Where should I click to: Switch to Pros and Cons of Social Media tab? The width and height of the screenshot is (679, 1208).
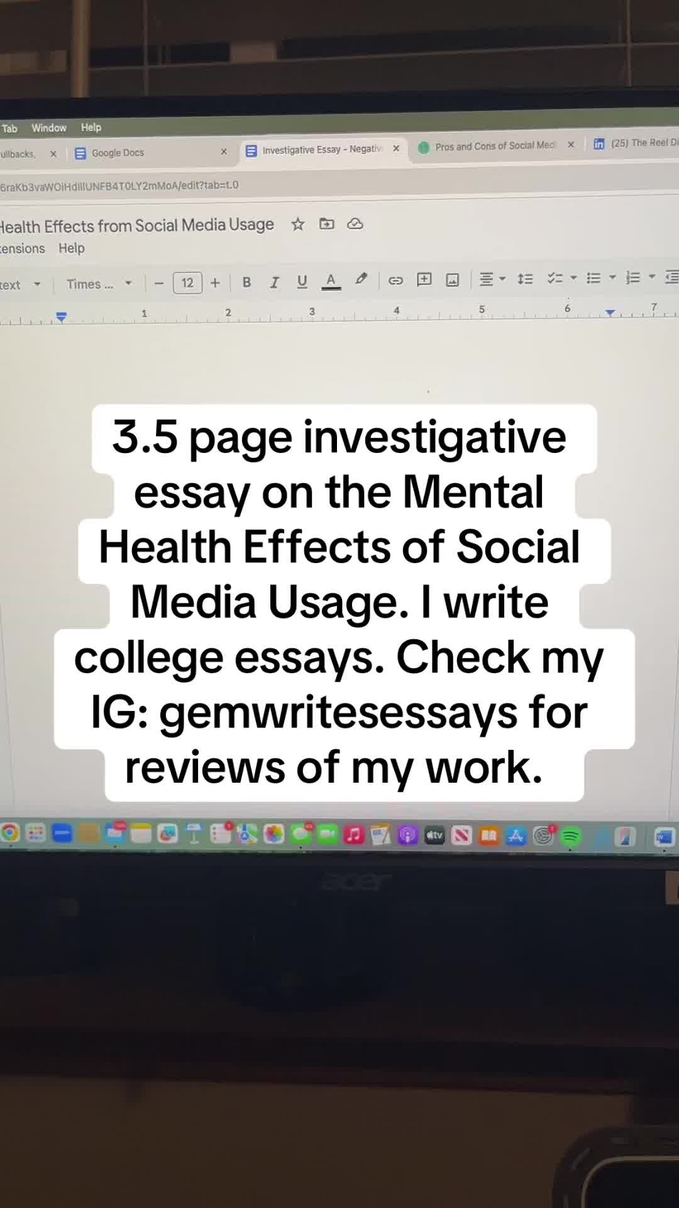[495, 146]
